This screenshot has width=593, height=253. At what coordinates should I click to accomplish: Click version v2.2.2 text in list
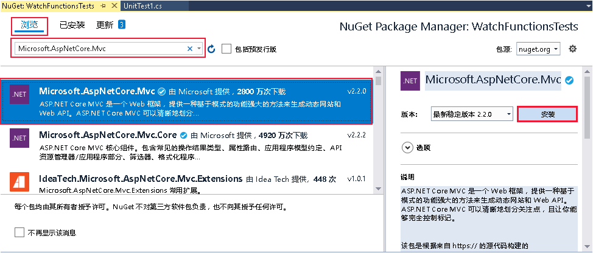[x=357, y=135]
